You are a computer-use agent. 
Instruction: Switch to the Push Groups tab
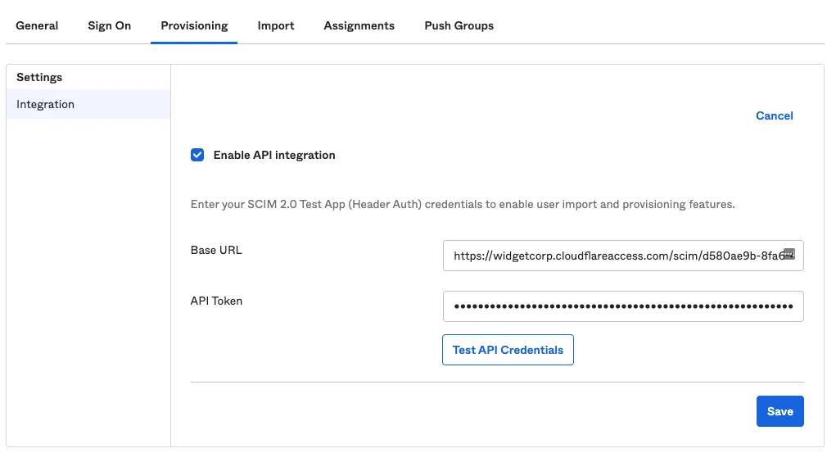[459, 25]
